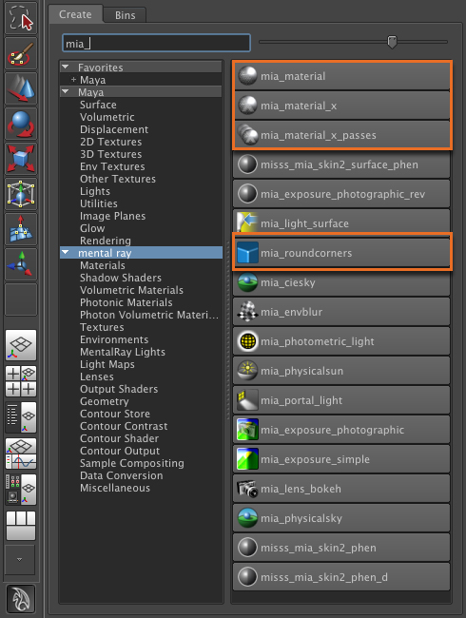Image resolution: width=466 pixels, height=618 pixels.
Task: Click mia_ciesky node icon
Action: coord(247,282)
